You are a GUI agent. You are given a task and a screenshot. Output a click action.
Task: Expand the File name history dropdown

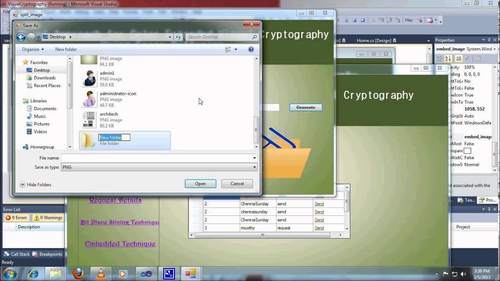click(x=254, y=158)
